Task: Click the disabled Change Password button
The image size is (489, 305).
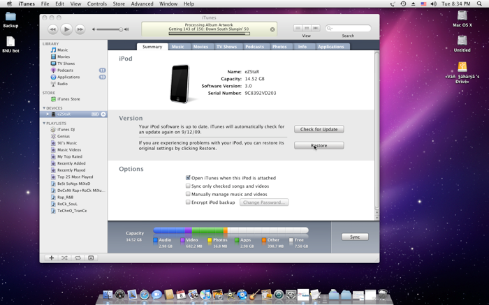Action: pos(264,202)
